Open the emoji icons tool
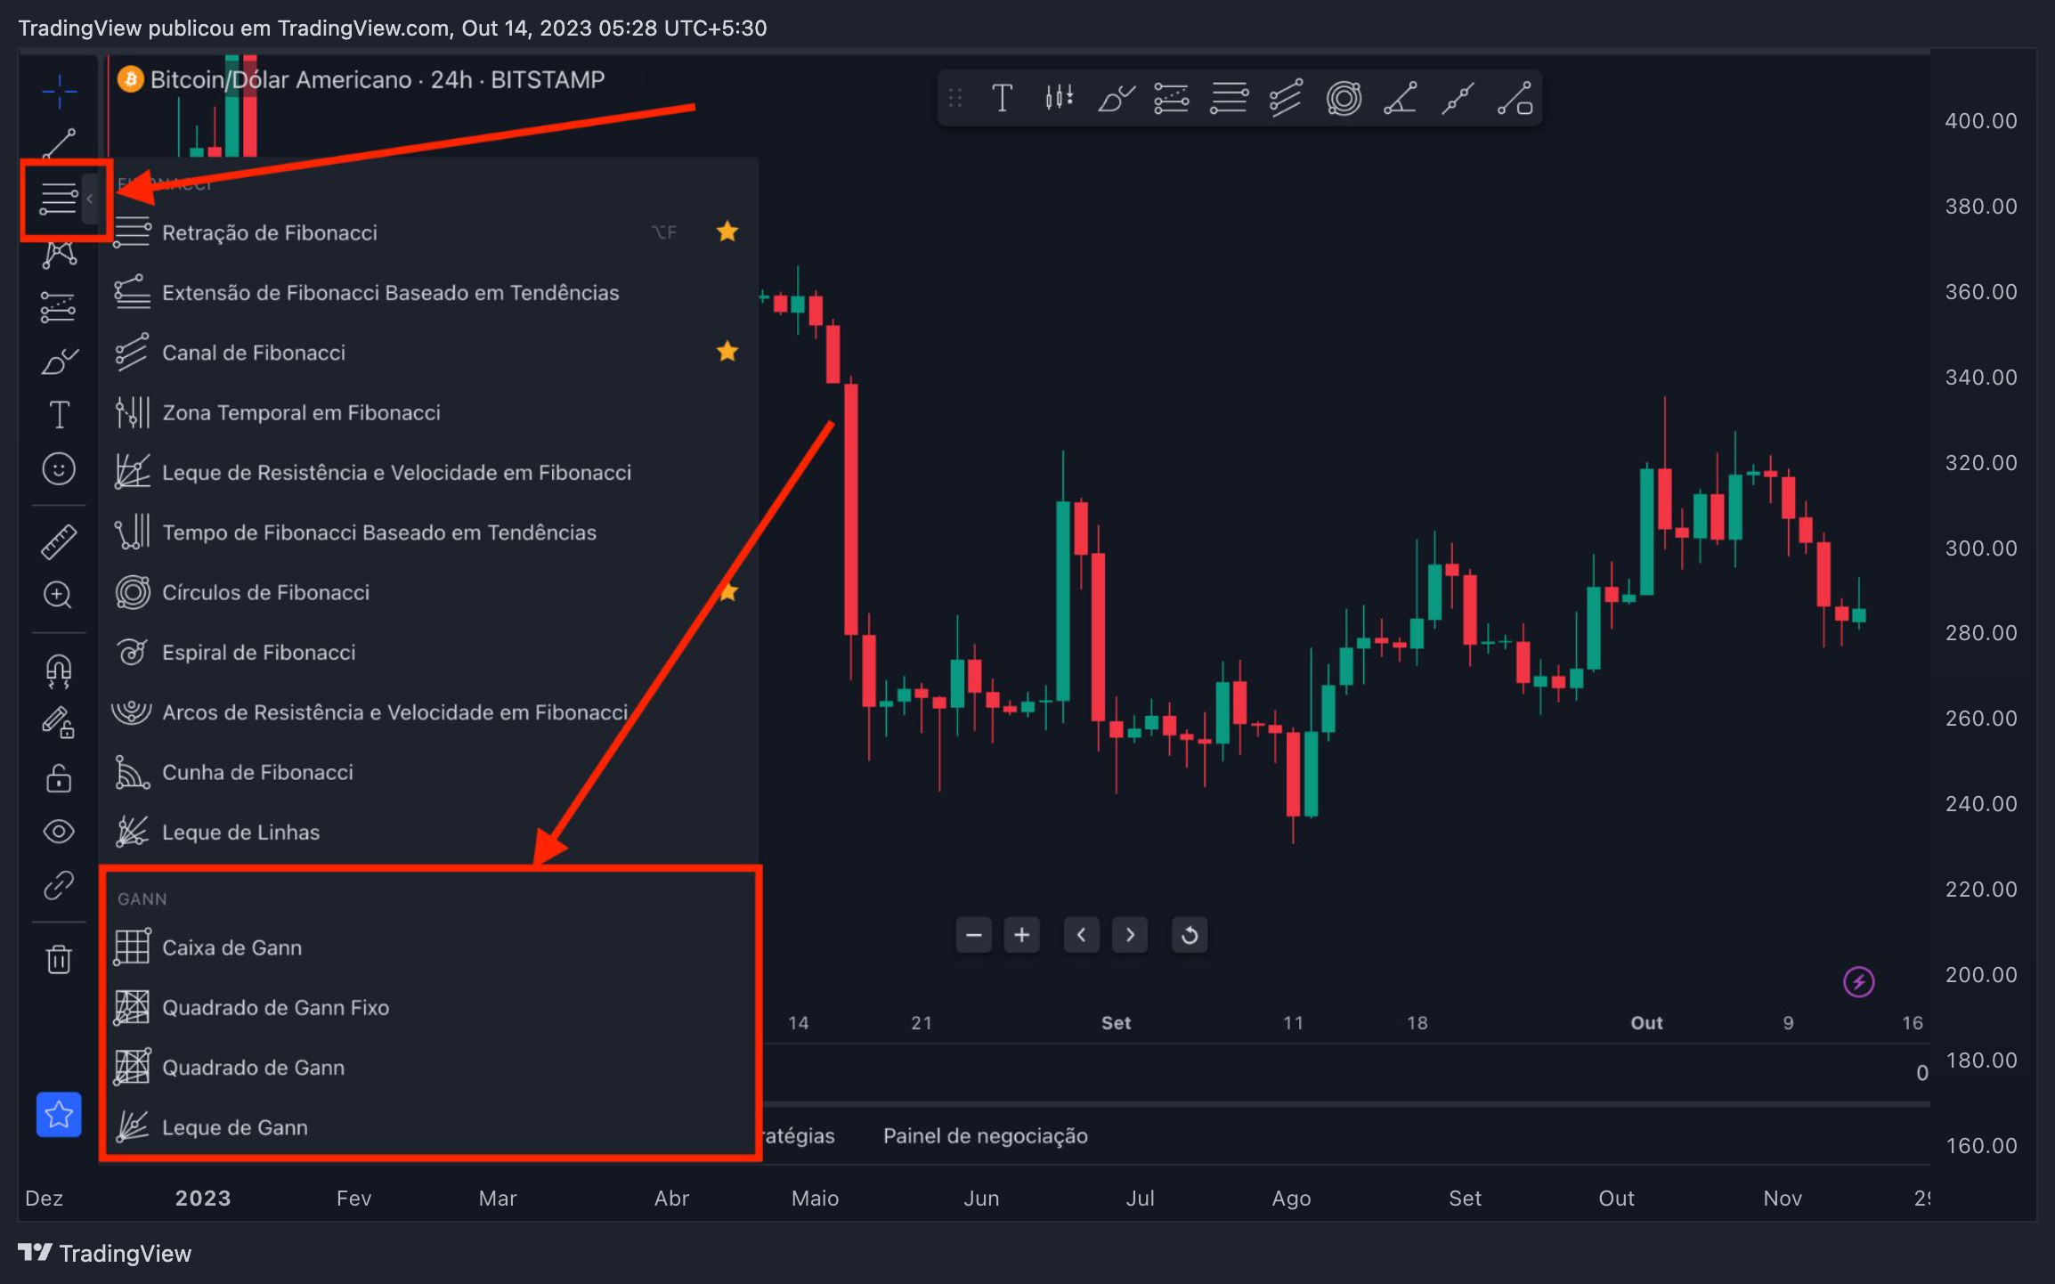Image resolution: width=2055 pixels, height=1284 pixels. [x=59, y=469]
